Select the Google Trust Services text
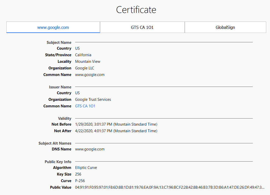 (x=93, y=100)
